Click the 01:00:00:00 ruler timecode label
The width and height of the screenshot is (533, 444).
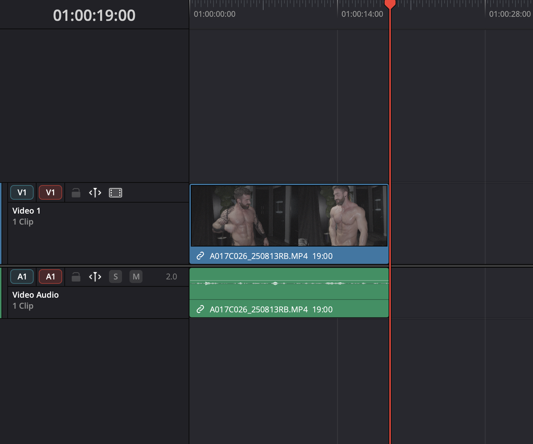[x=215, y=14]
